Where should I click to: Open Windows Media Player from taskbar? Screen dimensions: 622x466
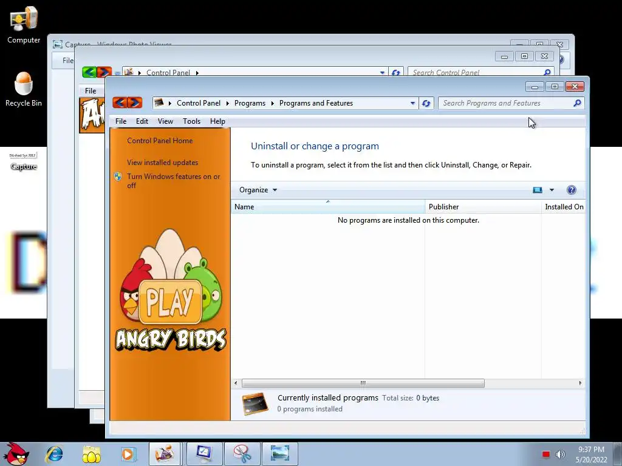click(128, 454)
